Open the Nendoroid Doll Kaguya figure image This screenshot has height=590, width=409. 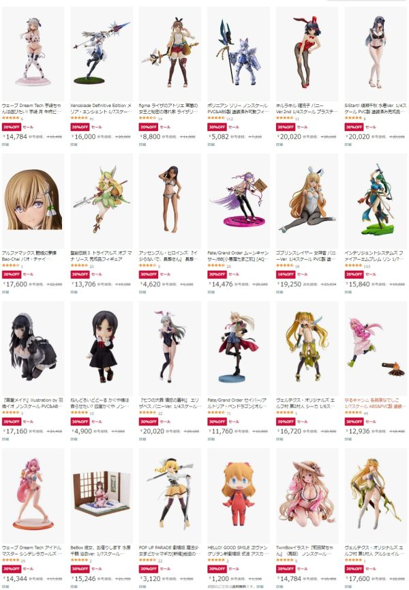coord(102,348)
